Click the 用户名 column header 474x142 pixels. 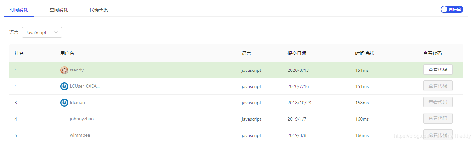click(x=67, y=53)
